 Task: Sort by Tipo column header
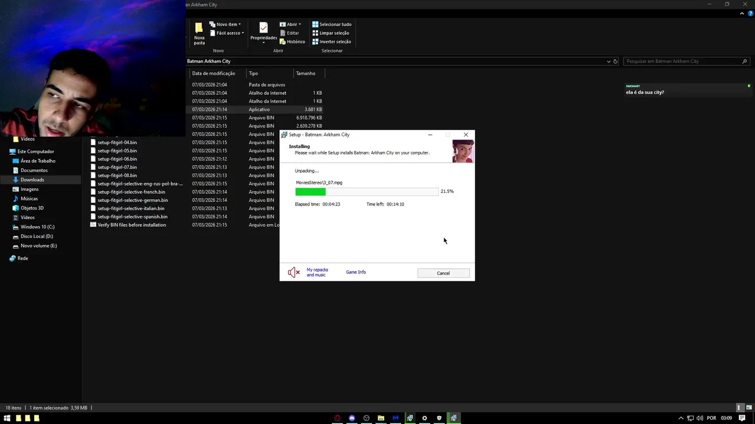pos(254,74)
